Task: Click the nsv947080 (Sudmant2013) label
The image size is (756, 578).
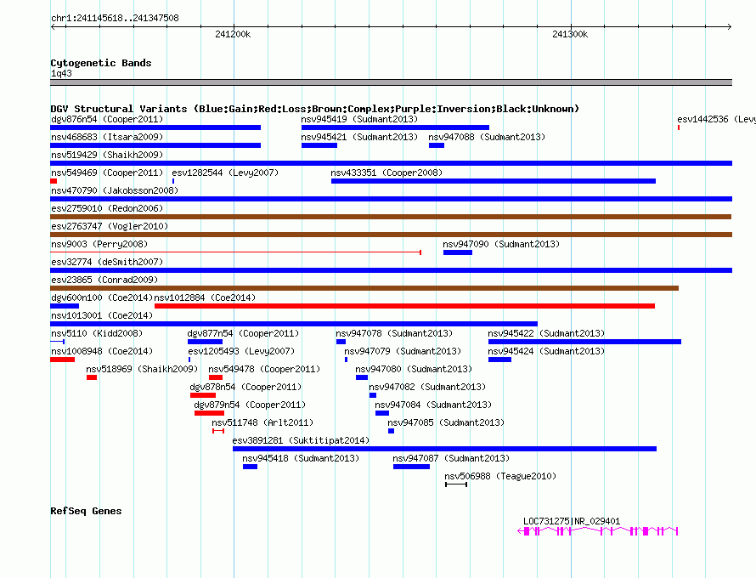Action: [414, 369]
